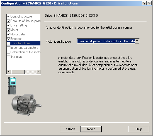This screenshot has width=153, height=136.
Task: Toggle the Drive setting checkbox
Action: click(9, 25)
